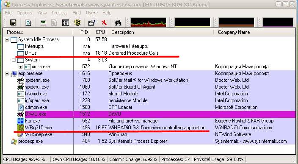
Task: Click the 'Deferred Procedure Calls' description
Action: point(133,53)
